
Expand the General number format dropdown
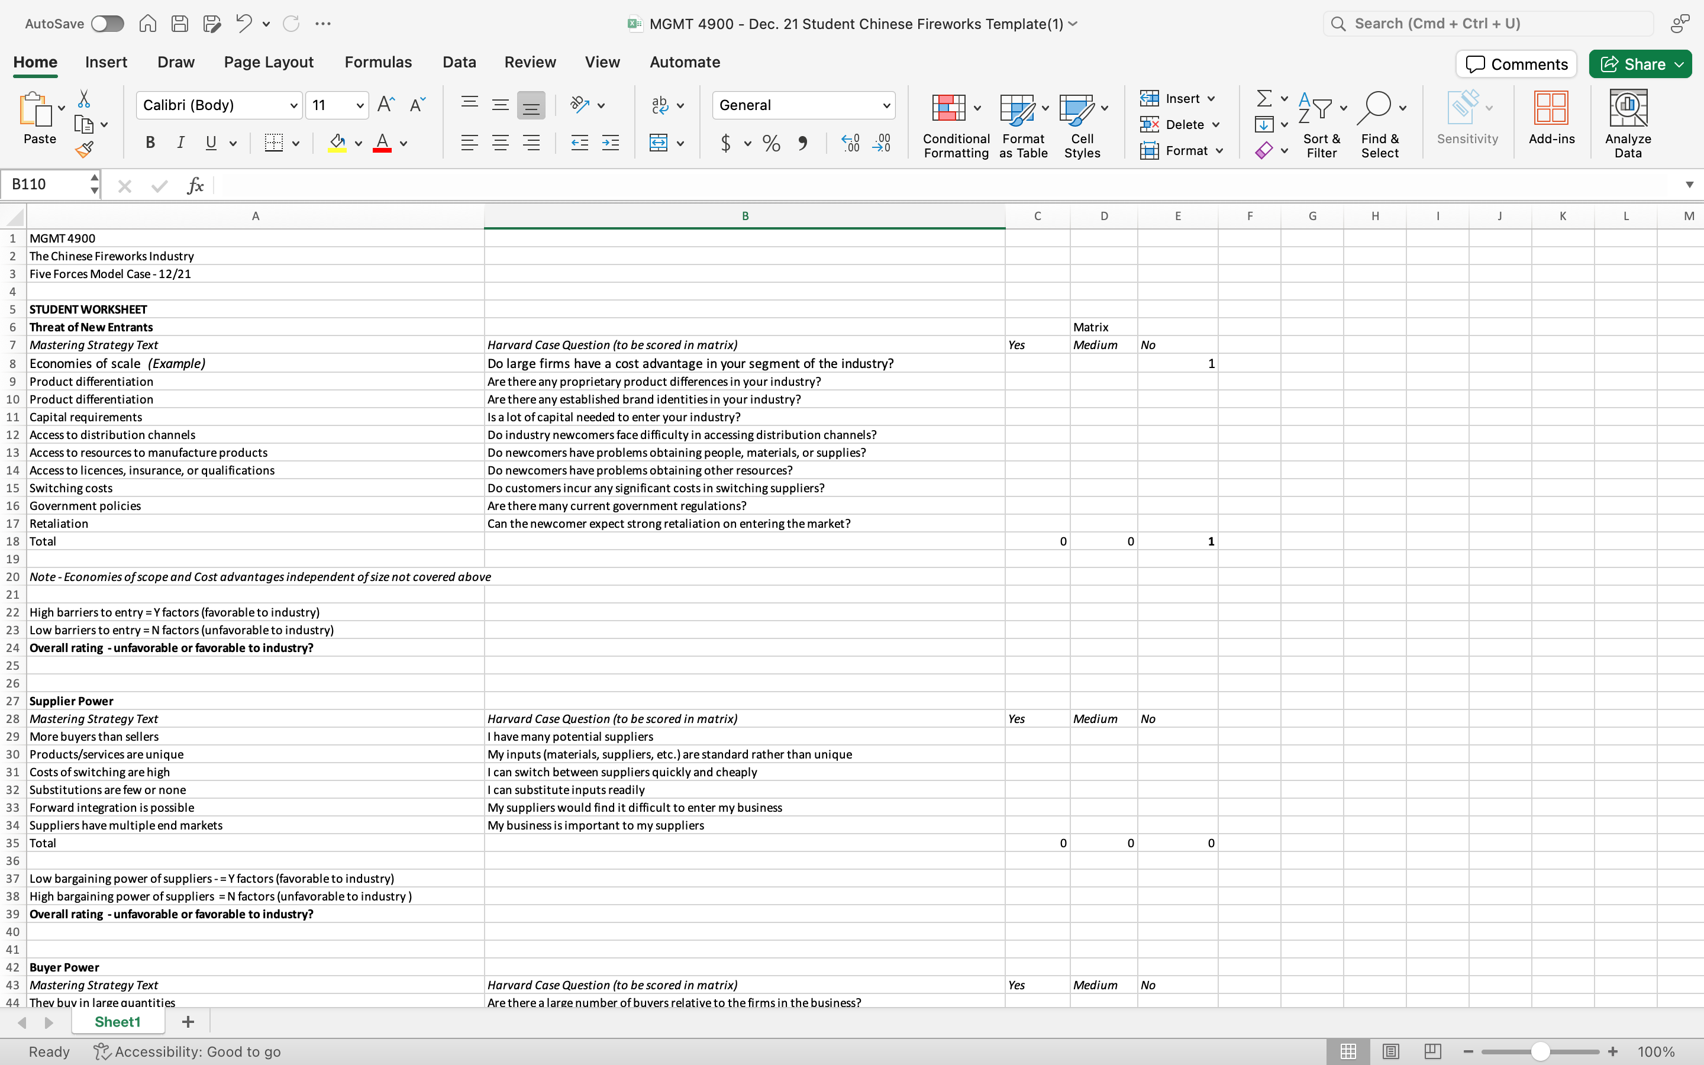(x=886, y=106)
